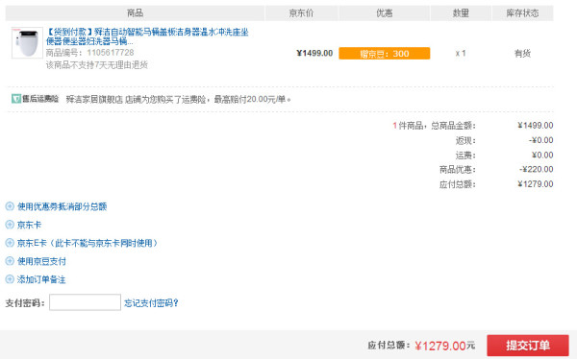577x359 pixels.
Task: Click the -¥220.00 product discount value
Action: point(537,169)
